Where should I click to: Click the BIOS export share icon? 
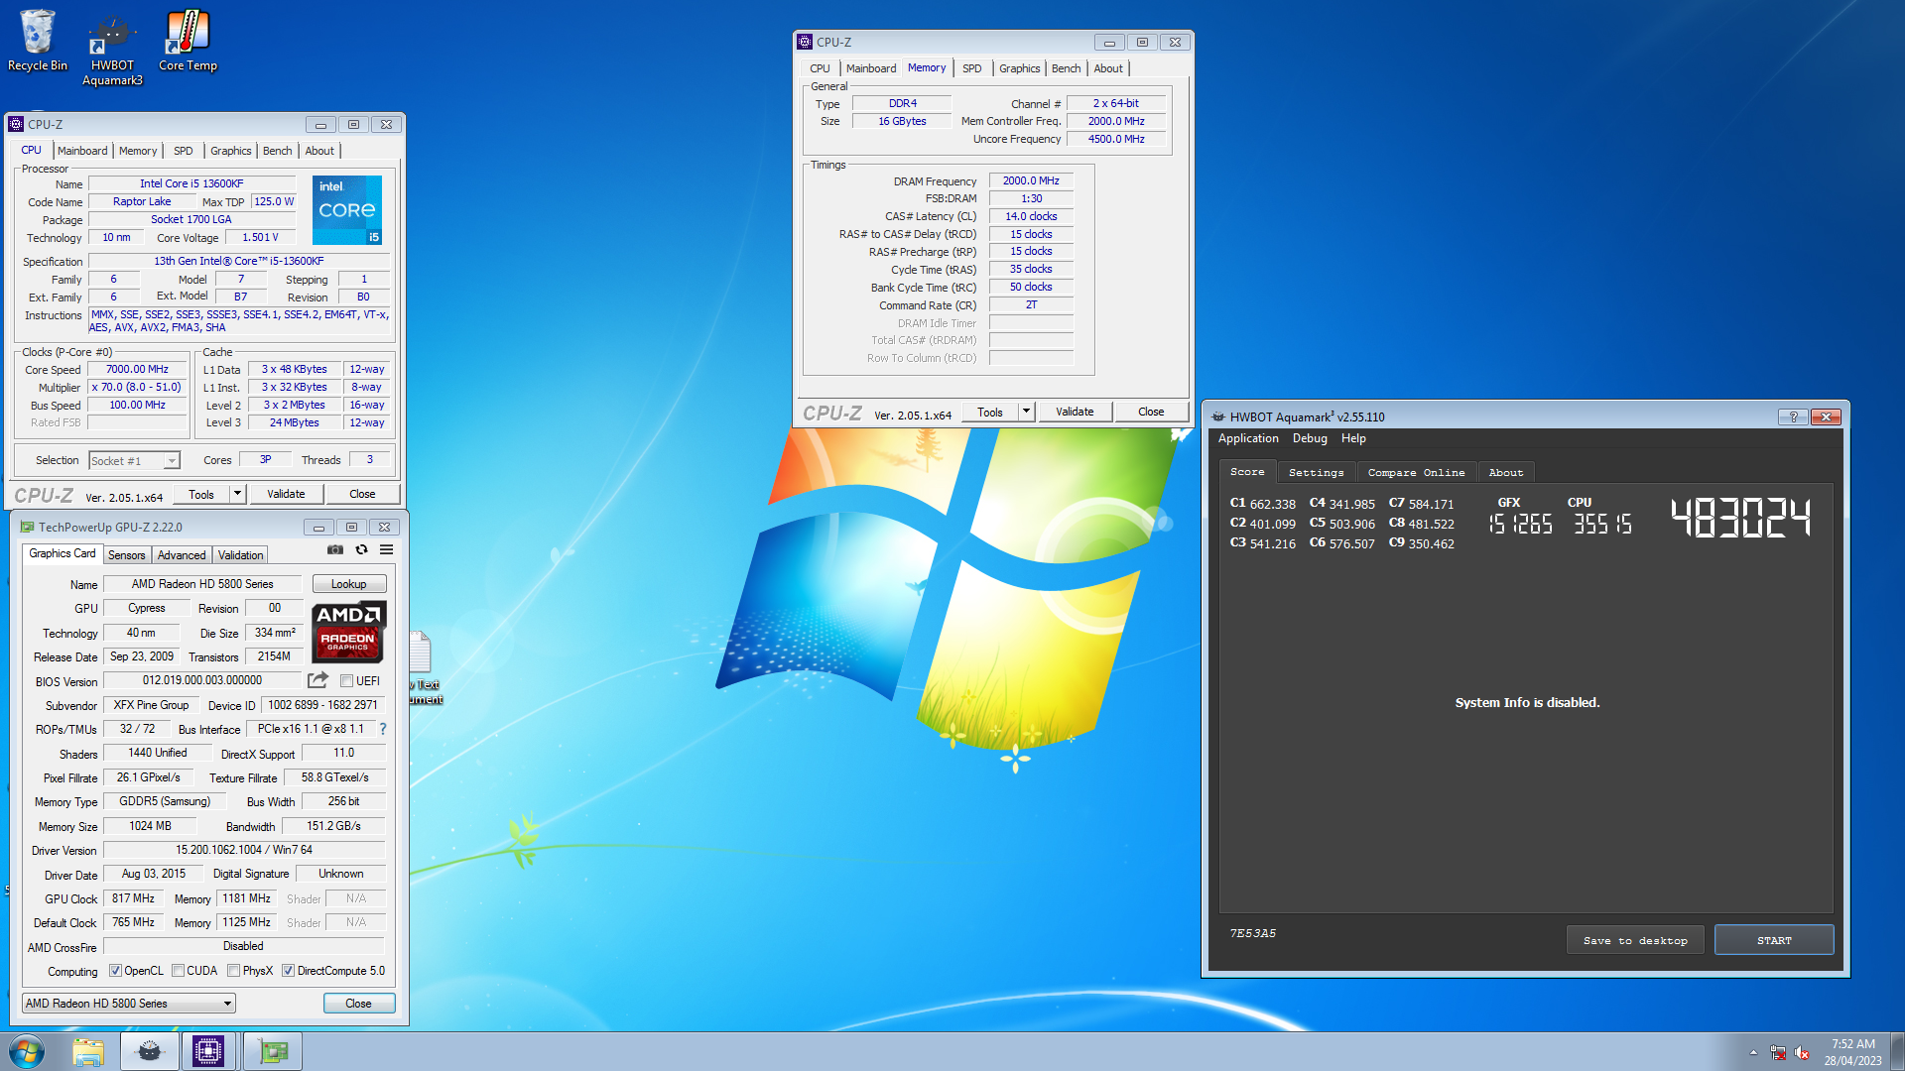tap(317, 680)
